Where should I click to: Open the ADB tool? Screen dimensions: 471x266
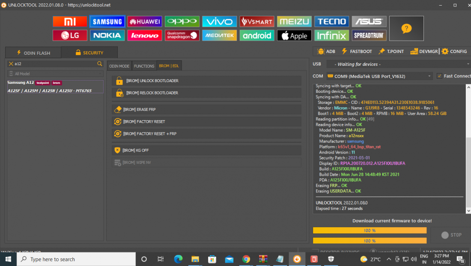pyautogui.click(x=326, y=51)
